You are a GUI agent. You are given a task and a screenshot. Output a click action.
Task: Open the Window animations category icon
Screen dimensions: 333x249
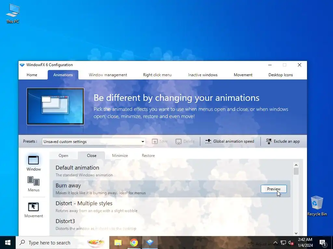[33, 160]
